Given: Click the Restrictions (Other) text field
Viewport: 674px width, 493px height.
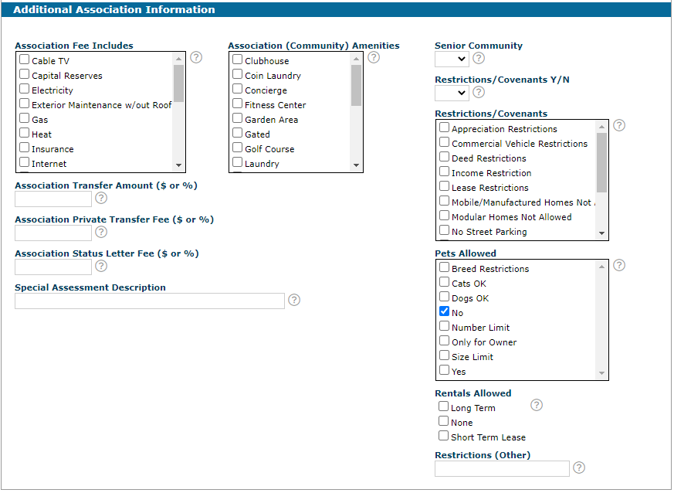Looking at the screenshot, I should coord(502,468).
